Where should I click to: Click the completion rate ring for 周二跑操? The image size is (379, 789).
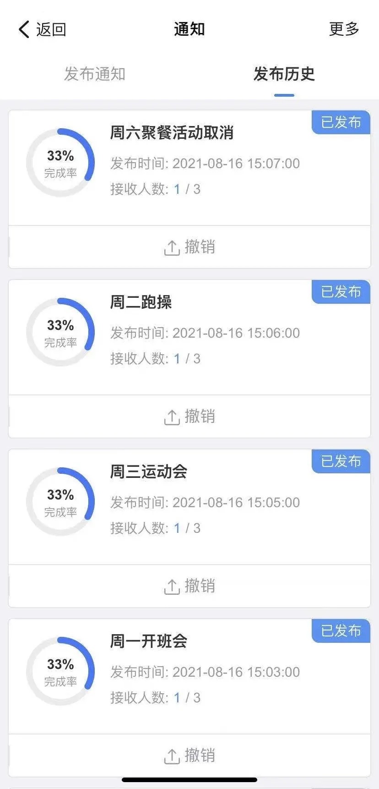coord(60,332)
